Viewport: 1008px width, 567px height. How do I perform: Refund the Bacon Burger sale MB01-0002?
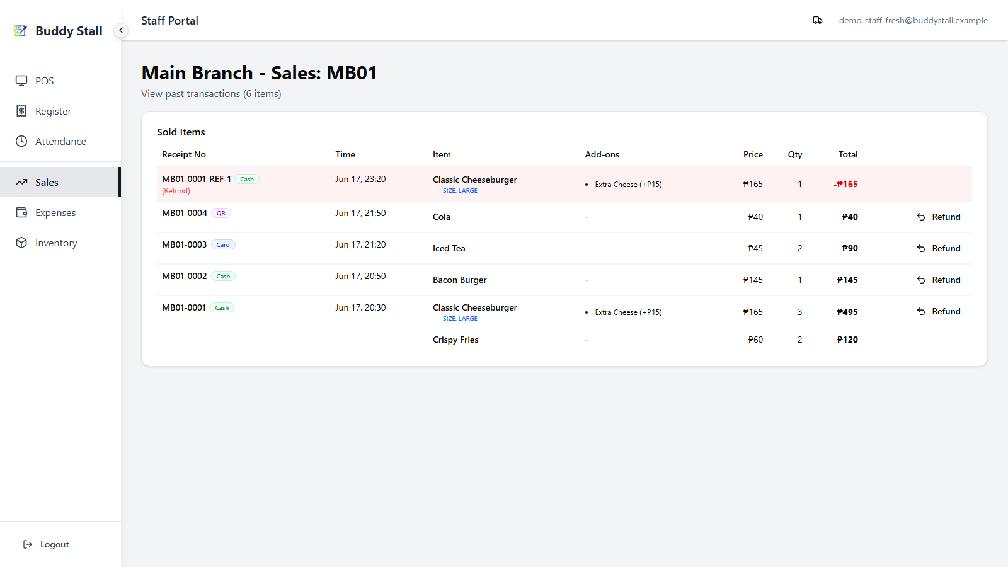click(x=939, y=280)
